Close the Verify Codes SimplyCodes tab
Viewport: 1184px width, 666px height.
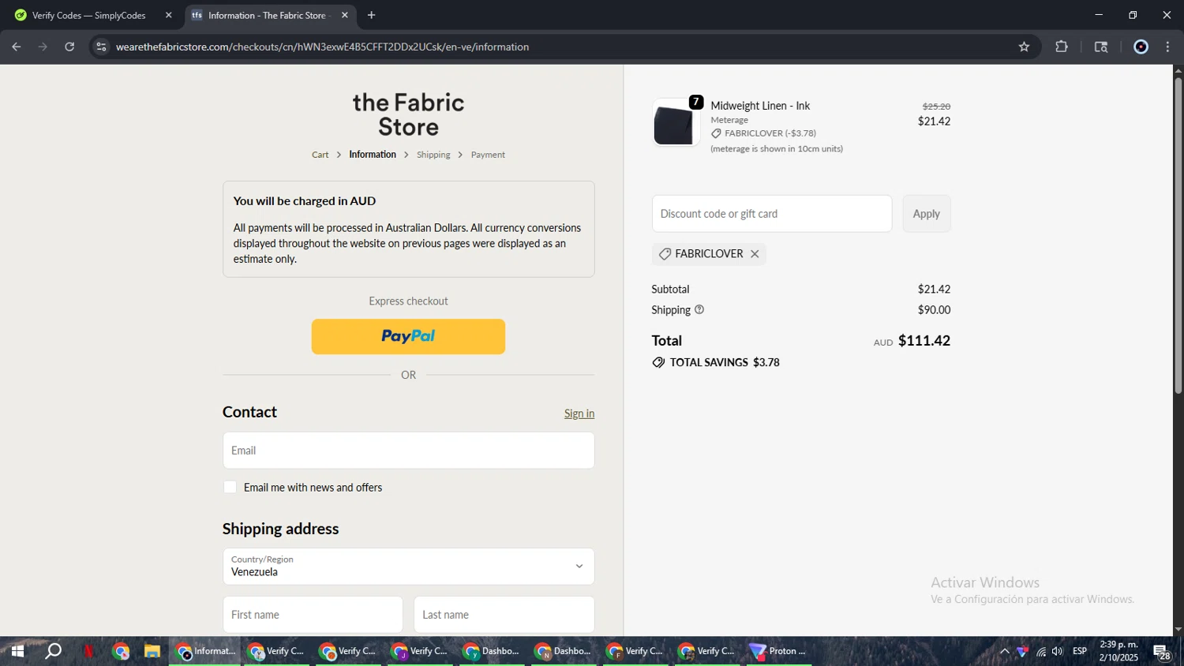[168, 15]
